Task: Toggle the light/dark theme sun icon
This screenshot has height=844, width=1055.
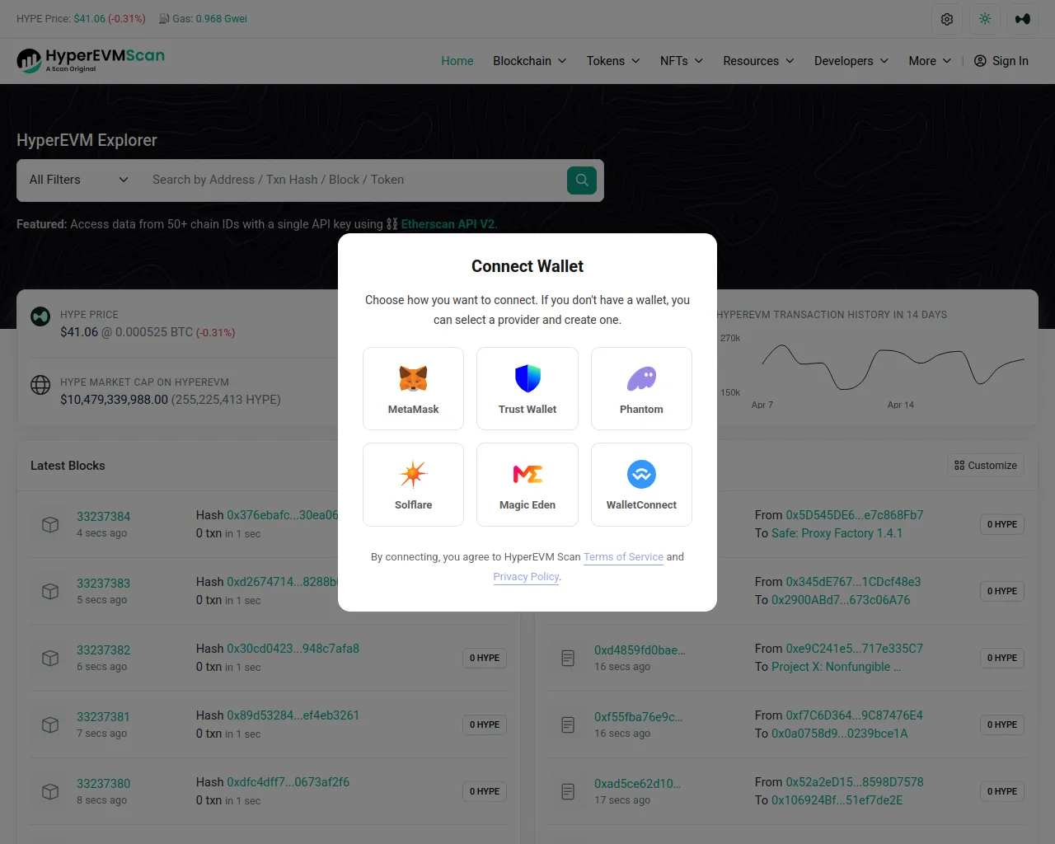Action: [985, 19]
